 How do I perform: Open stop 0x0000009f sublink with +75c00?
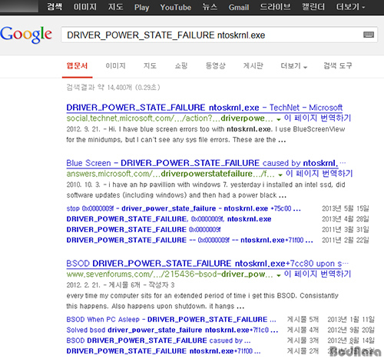184,208
